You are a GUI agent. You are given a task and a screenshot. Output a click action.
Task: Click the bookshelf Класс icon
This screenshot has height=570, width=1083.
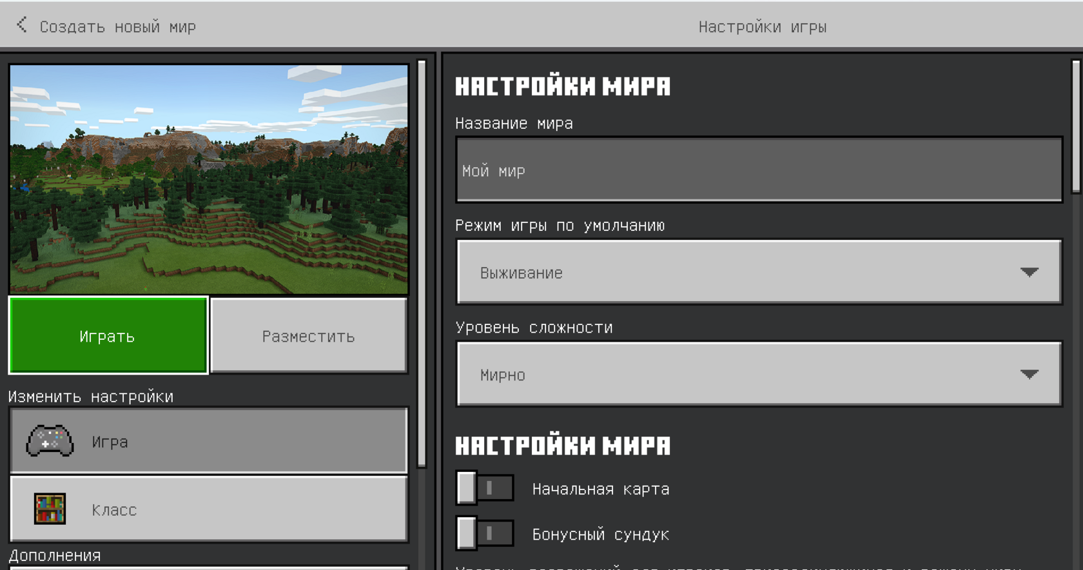[x=50, y=509]
